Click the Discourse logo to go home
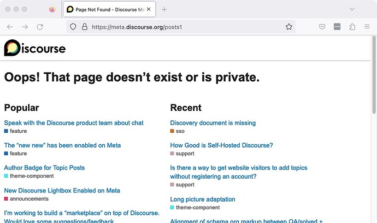The height and width of the screenshot is (223, 377). tap(35, 48)
